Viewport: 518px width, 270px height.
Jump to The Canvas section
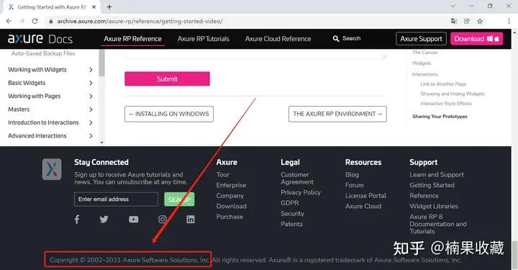click(x=425, y=53)
